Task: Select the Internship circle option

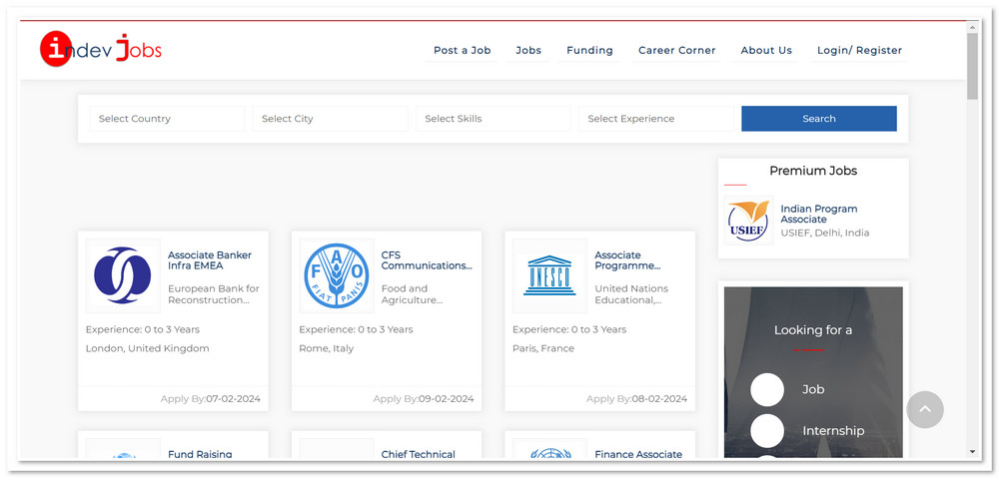Action: [x=767, y=431]
